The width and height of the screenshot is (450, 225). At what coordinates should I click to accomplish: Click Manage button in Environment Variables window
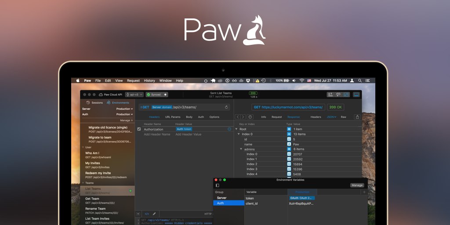[357, 185]
